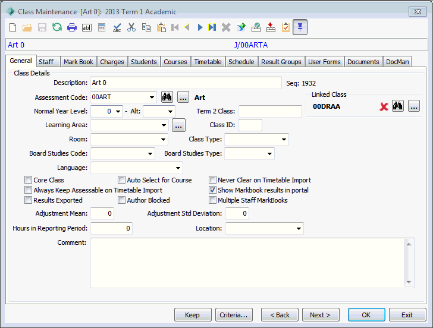Check Always Keep Assessable on Timetable Import
The width and height of the screenshot is (433, 328).
pyautogui.click(x=28, y=190)
